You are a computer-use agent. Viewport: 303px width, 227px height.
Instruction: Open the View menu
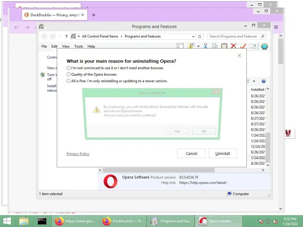(x=66, y=46)
